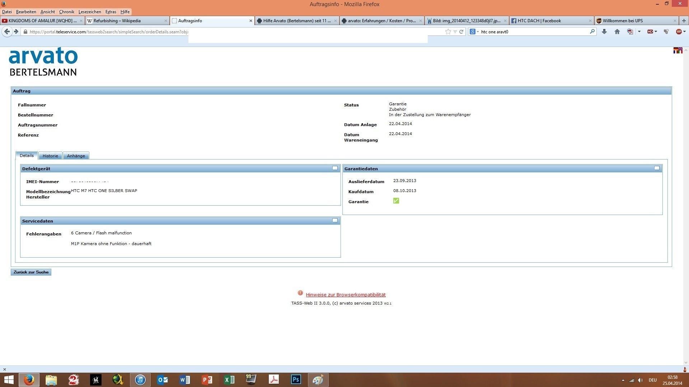The width and height of the screenshot is (689, 387).
Task: Open the Lesezeichen menu
Action: pos(90,12)
